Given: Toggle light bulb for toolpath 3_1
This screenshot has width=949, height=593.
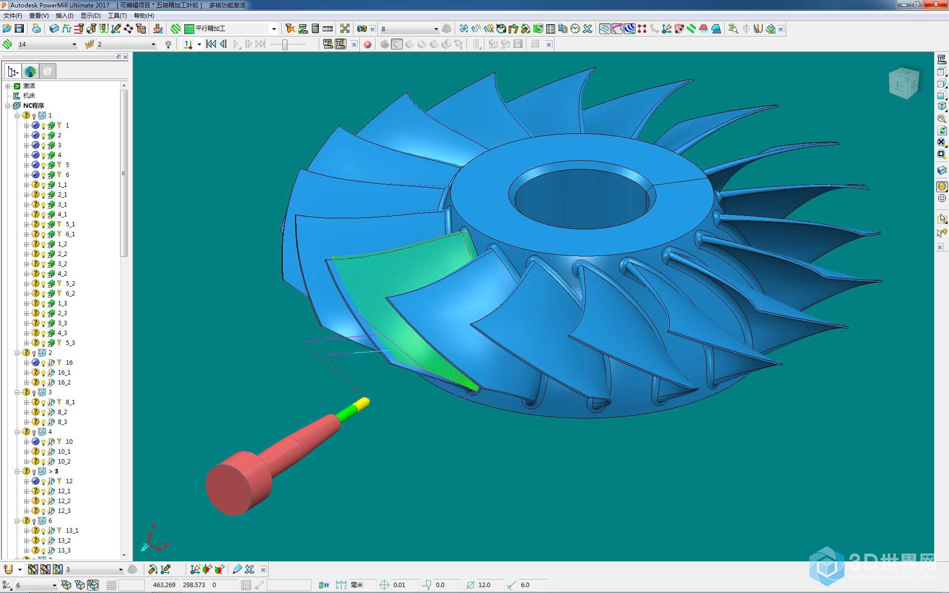Looking at the screenshot, I should [x=43, y=205].
